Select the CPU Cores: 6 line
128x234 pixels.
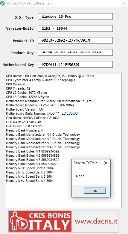16,84
